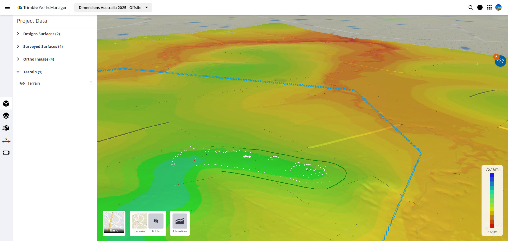
Task: Select the measure distance tool in sidebar
Action: (x=6, y=140)
